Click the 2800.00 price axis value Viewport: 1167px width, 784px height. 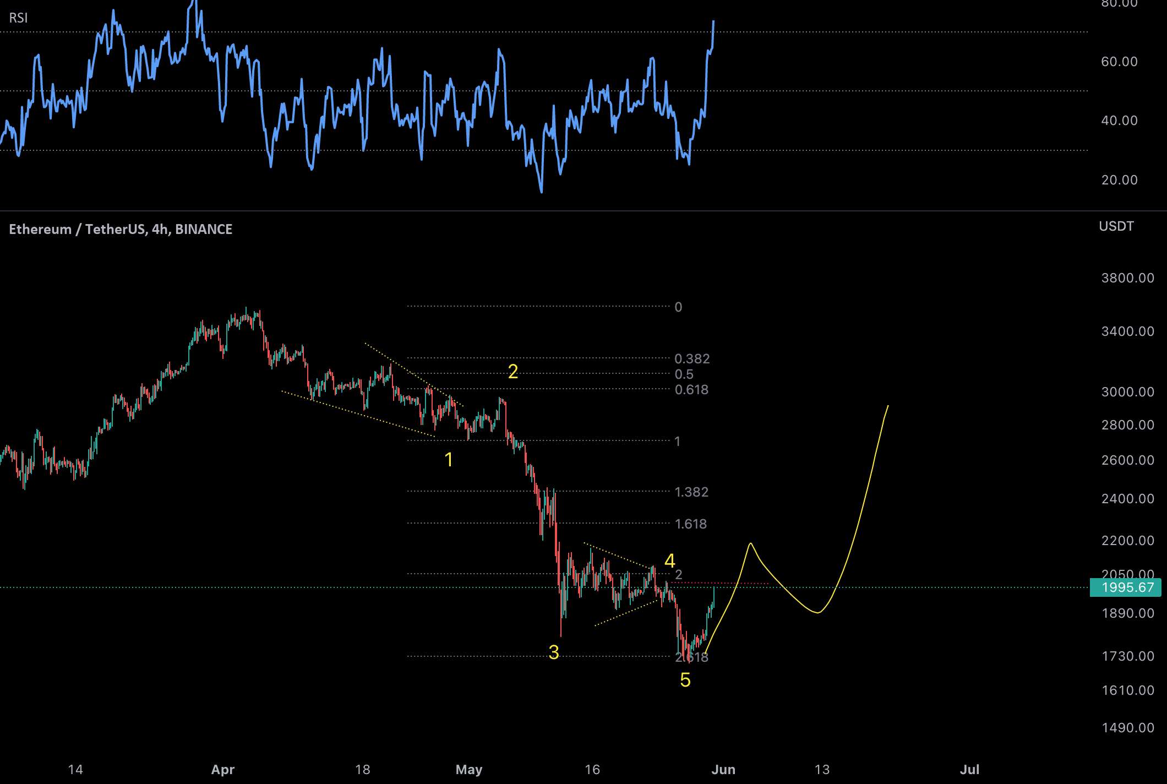coord(1127,424)
